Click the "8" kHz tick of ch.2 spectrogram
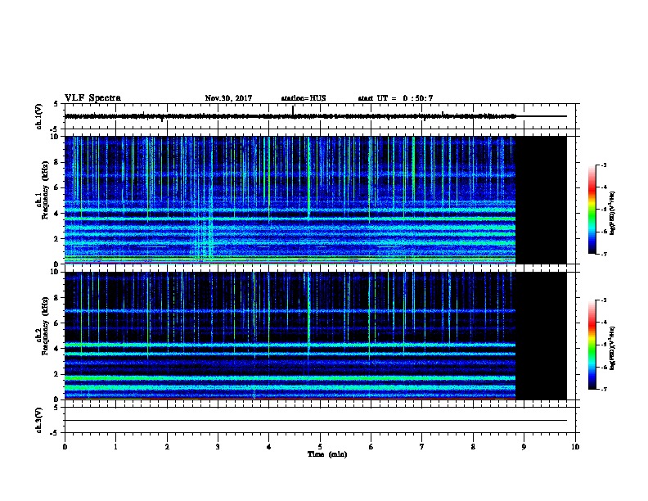This screenshot has height=501, width=648. click(x=56, y=298)
